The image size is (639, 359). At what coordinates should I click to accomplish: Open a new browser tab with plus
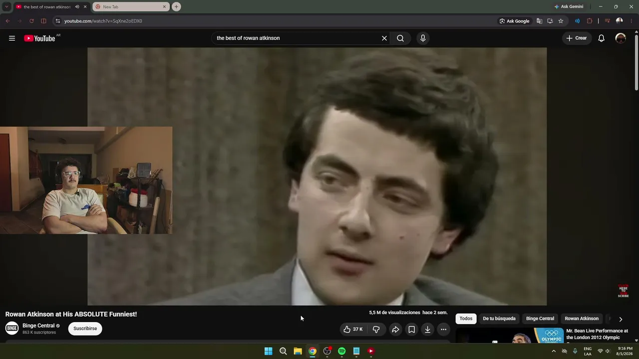(176, 6)
